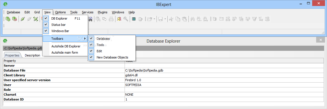
Task: Click the new object gear icon
Action: click(x=234, y=19)
